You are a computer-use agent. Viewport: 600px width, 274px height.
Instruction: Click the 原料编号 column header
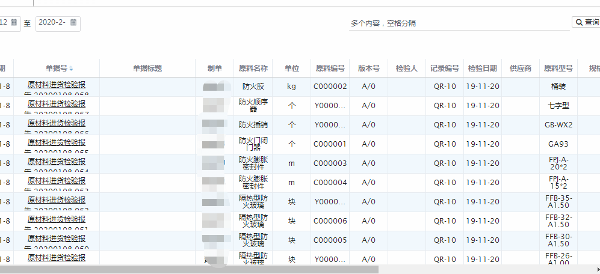[330, 68]
